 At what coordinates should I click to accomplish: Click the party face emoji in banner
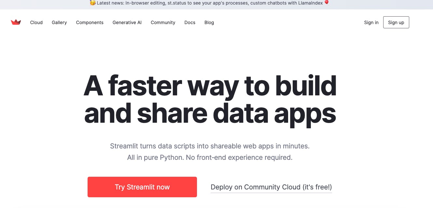click(x=93, y=3)
